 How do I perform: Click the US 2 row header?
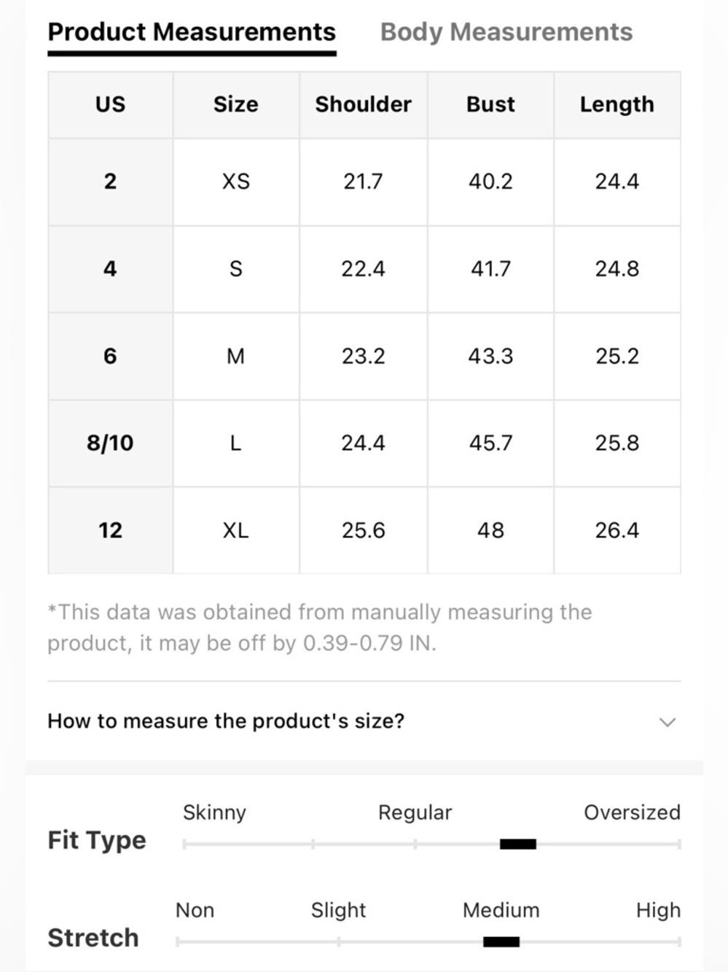click(x=110, y=182)
